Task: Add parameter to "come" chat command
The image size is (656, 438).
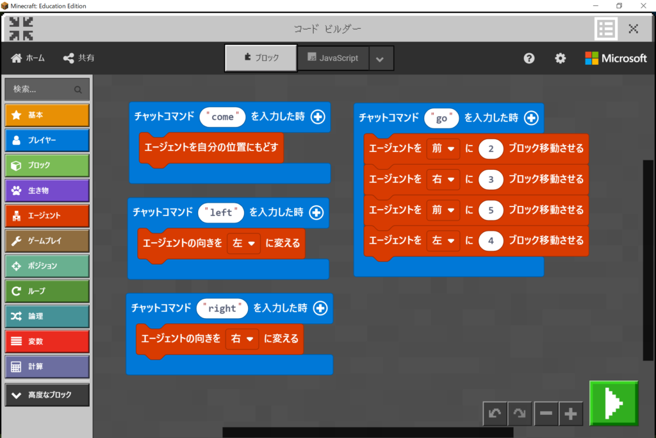Action: [x=318, y=117]
